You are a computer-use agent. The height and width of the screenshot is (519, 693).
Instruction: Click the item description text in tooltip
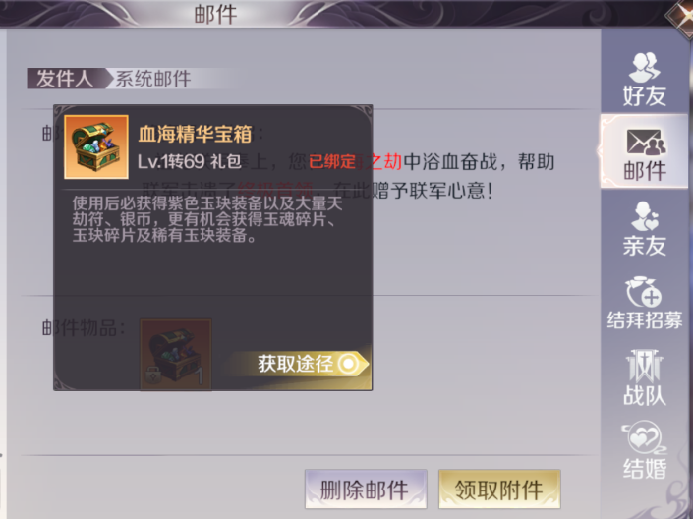206,220
